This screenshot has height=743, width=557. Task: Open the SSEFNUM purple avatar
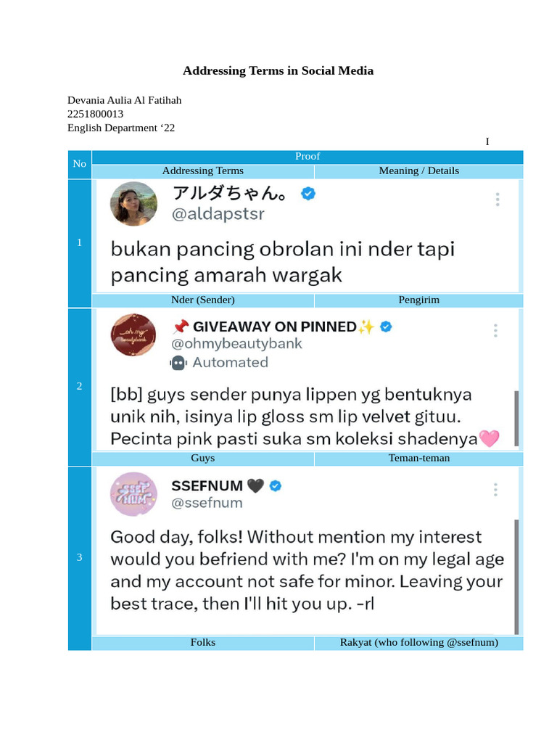point(134,493)
